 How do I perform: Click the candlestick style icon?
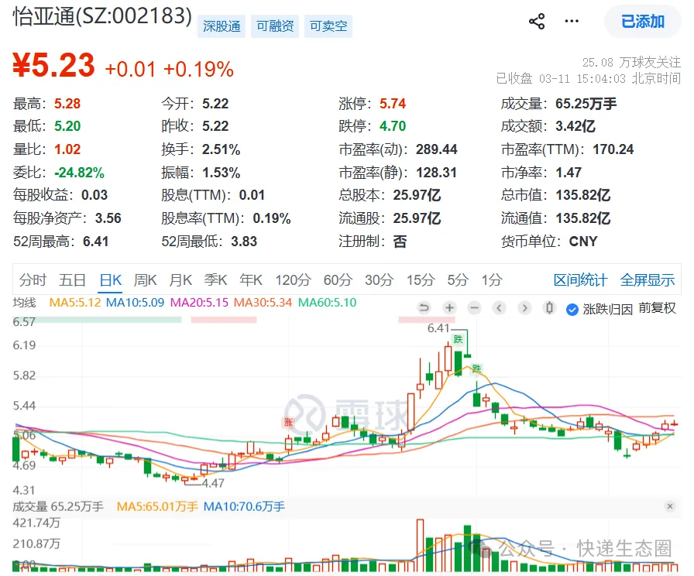click(549, 307)
